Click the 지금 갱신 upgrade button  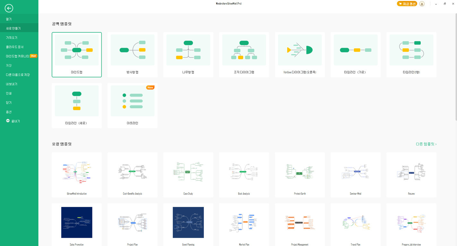click(407, 4)
